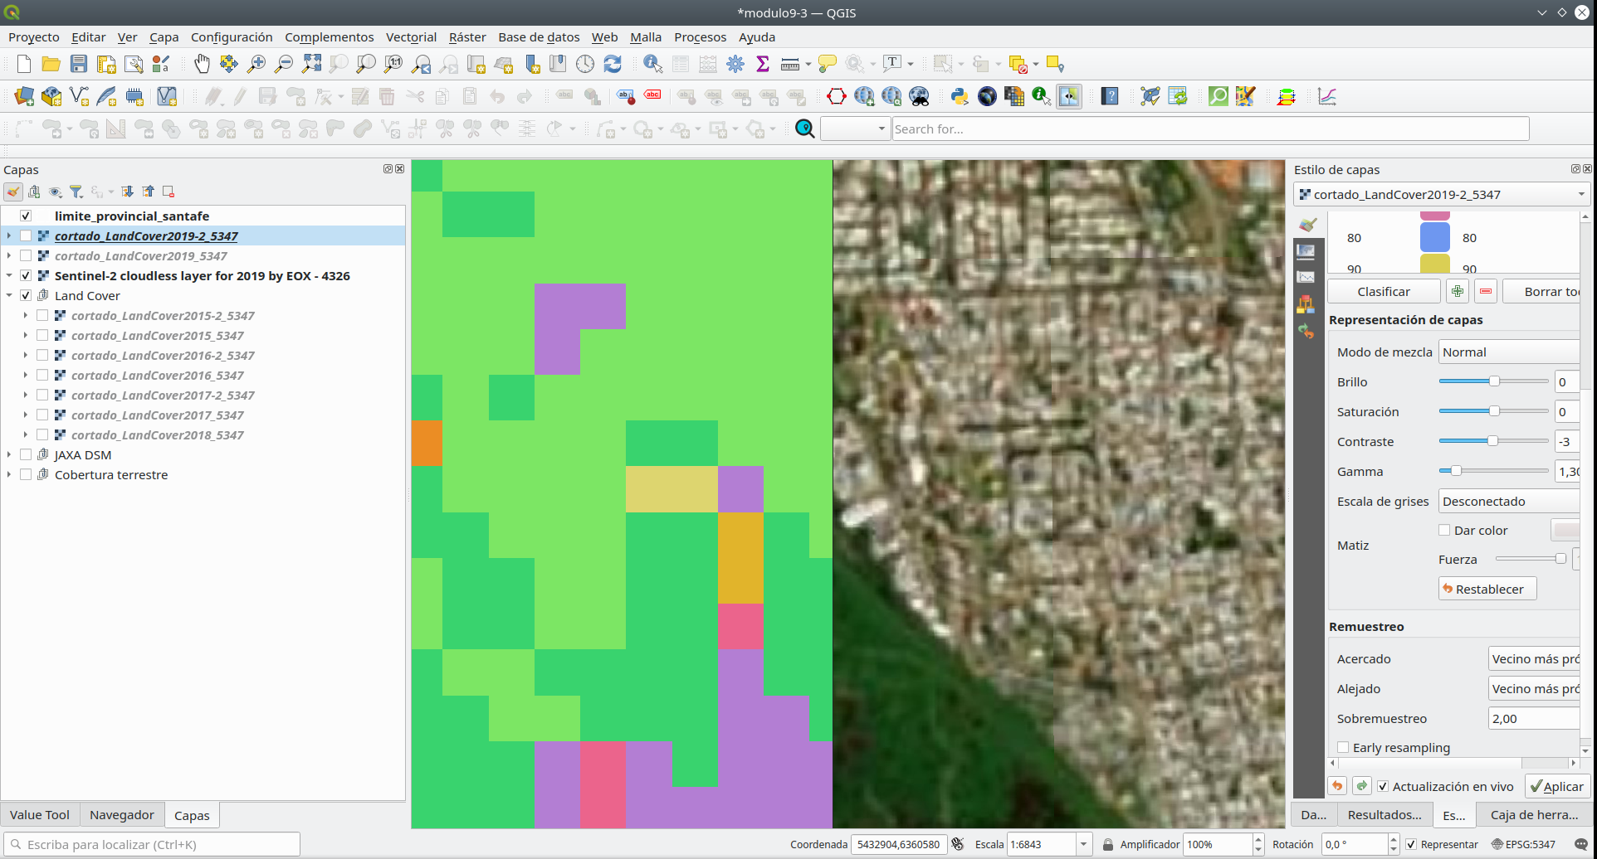Open the layer styling paintbrush icon in Capas panel
Screen dimensions: 1597x859
tap(13, 192)
